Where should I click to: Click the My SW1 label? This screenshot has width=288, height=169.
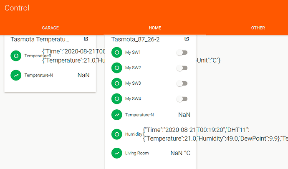click(133, 52)
